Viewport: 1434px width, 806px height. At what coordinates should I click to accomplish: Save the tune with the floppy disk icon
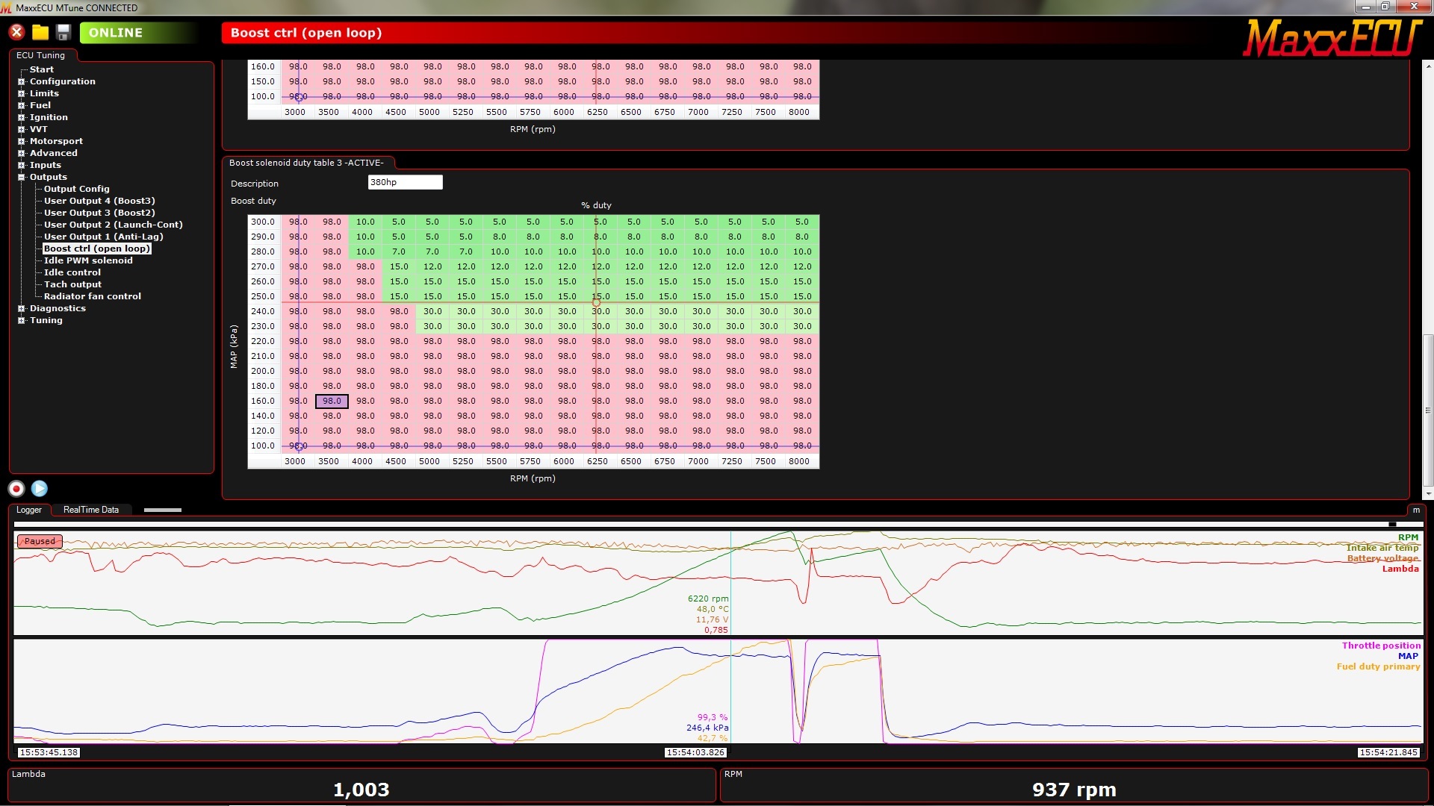tap(63, 32)
